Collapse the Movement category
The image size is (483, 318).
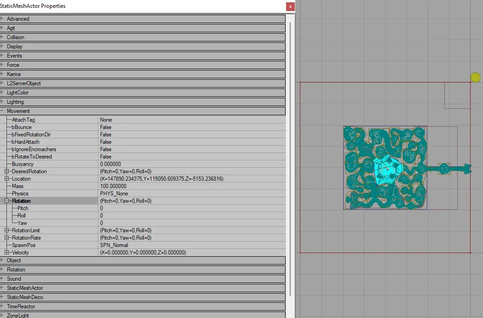click(x=2, y=111)
